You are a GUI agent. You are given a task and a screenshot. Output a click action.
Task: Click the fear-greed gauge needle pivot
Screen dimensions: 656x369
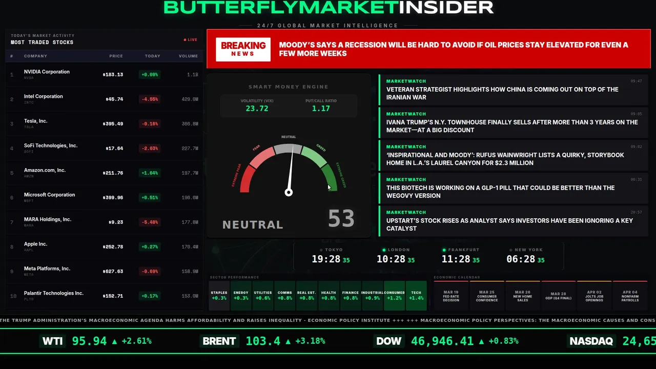point(289,192)
